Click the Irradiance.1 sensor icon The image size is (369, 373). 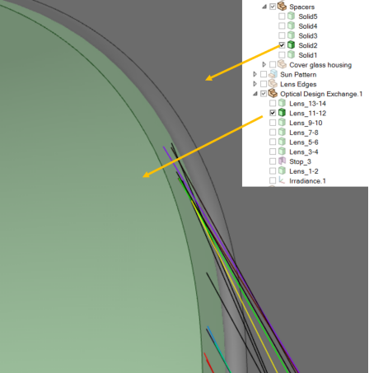point(282,180)
